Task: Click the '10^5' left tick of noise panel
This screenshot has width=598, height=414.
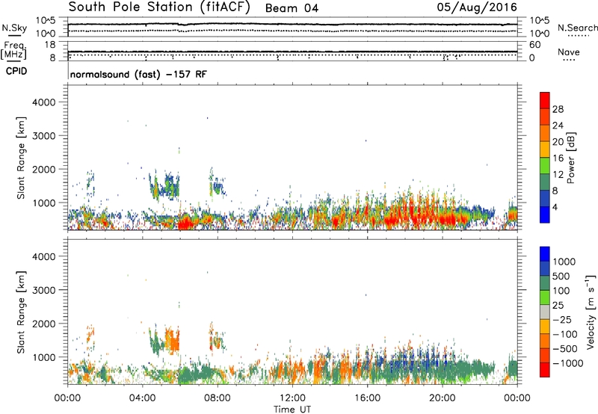Action: tap(46, 21)
